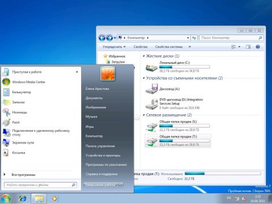The width and height of the screenshot is (272, 204).
Task: Expand Приступая к работе submenu arrow
Action: [77, 72]
